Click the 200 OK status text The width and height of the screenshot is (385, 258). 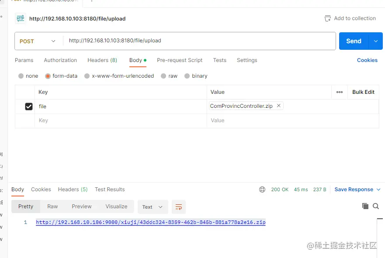click(280, 189)
